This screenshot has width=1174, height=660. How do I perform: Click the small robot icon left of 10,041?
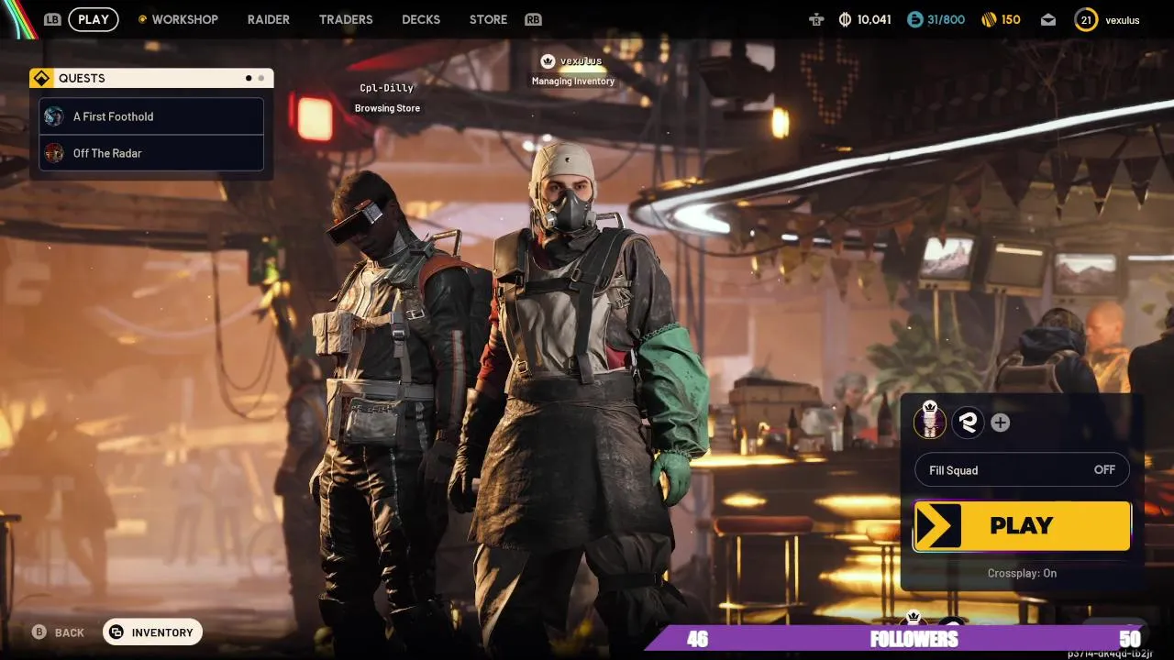[816, 19]
